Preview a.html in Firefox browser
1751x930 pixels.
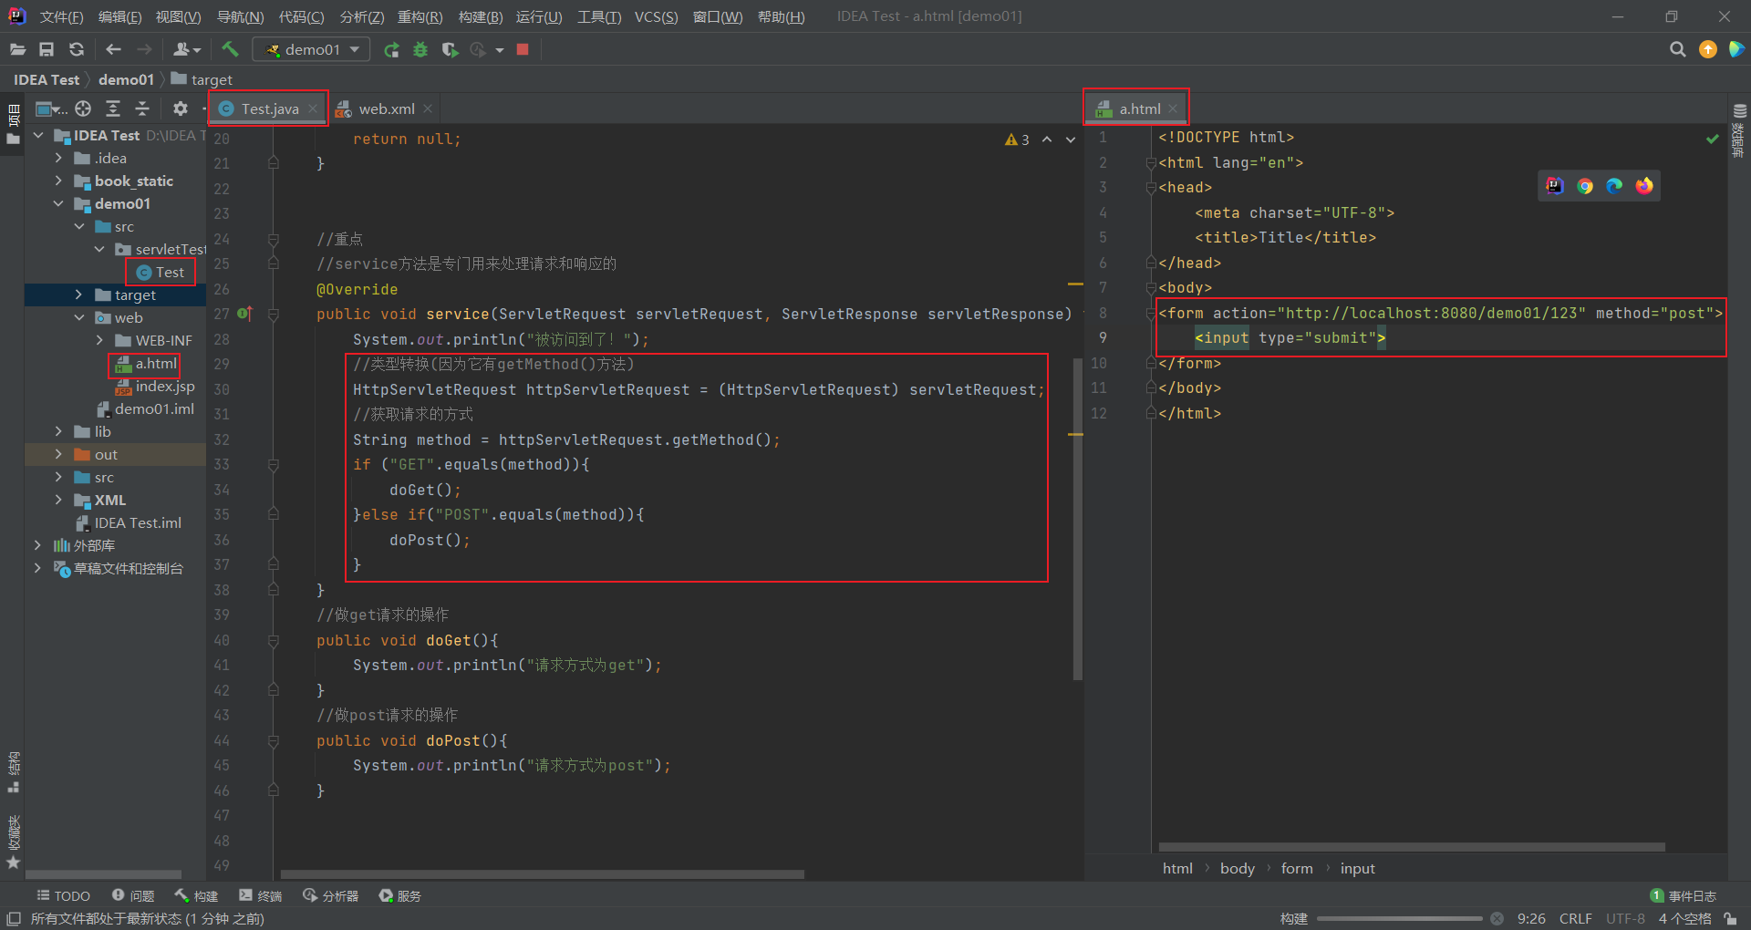point(1644,186)
